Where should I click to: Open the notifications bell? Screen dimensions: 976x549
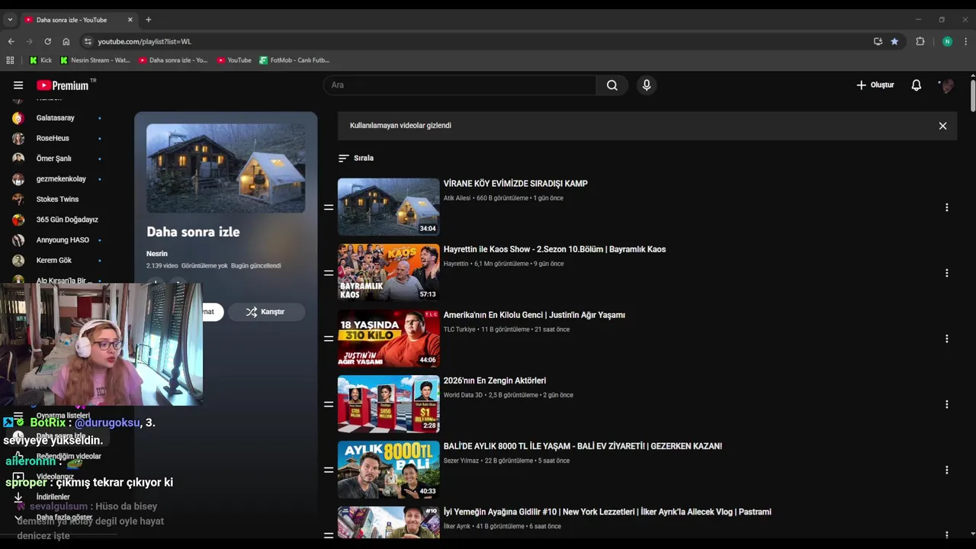(917, 85)
